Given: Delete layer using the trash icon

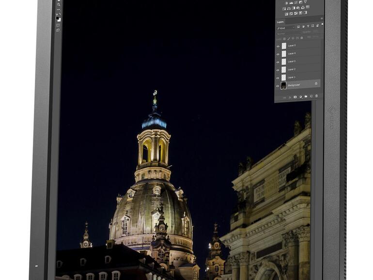Looking at the screenshot, I should click(317, 96).
